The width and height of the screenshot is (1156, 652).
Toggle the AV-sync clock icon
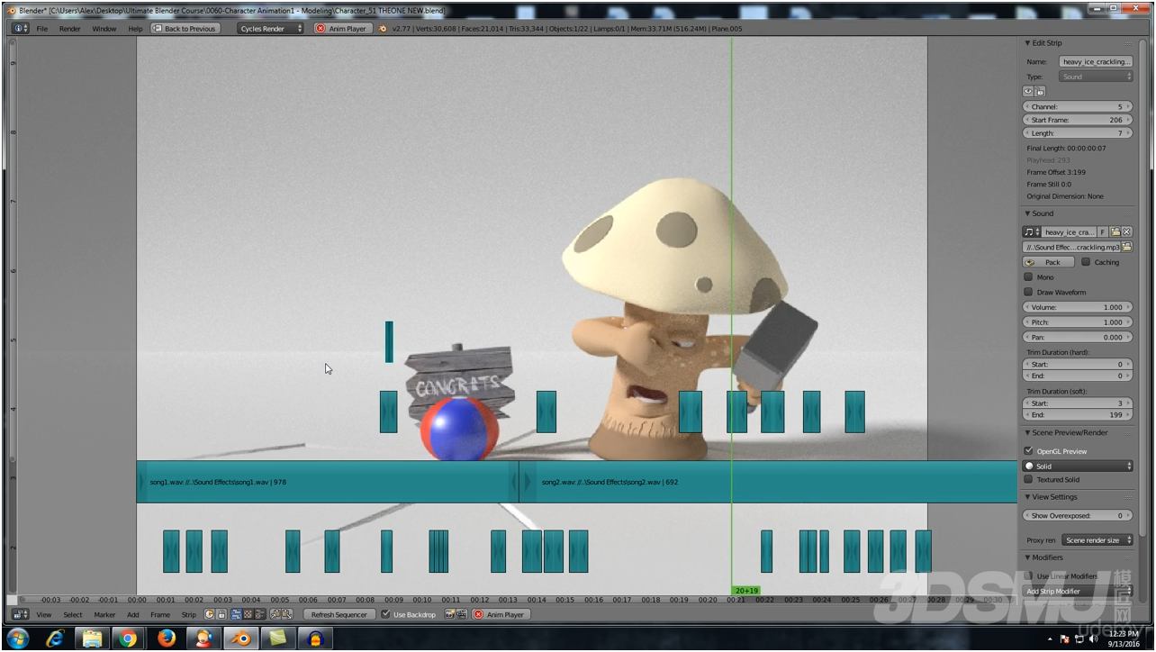click(x=209, y=614)
